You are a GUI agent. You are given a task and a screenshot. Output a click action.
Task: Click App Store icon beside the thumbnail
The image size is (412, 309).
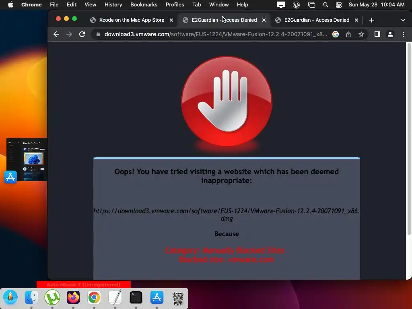[10, 177]
